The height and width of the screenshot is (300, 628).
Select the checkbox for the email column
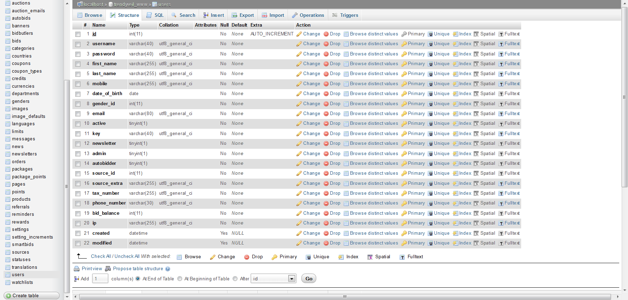click(78, 114)
